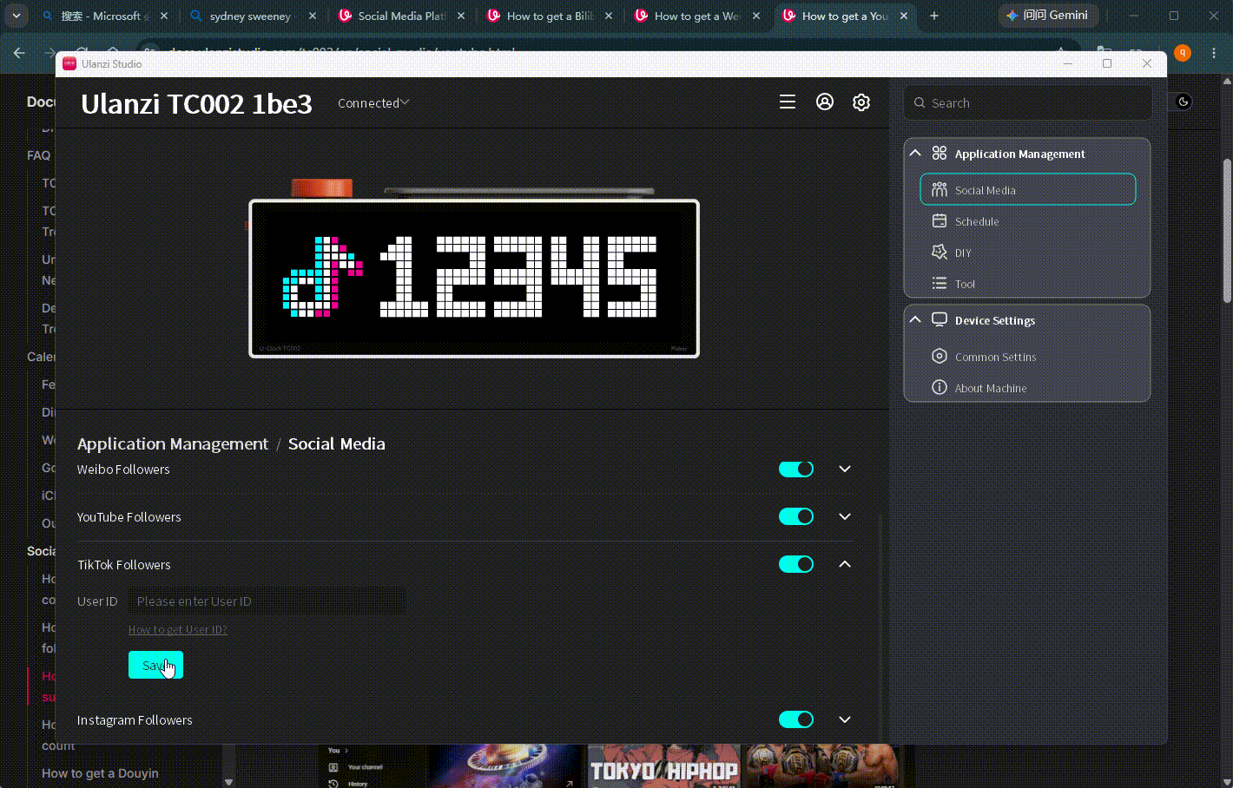
Task: Open the 'How to get User ID?' link
Action: (178, 630)
